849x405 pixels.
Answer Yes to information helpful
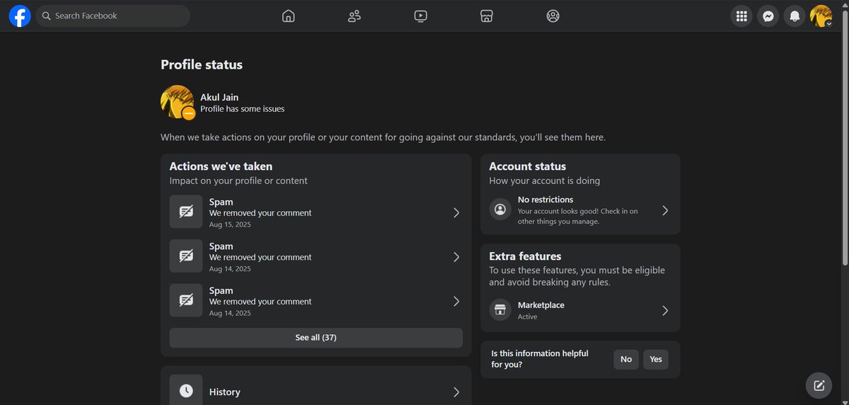[x=656, y=359]
